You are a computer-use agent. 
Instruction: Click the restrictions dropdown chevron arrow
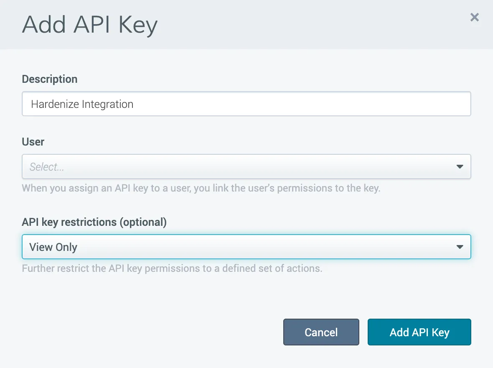coord(460,247)
